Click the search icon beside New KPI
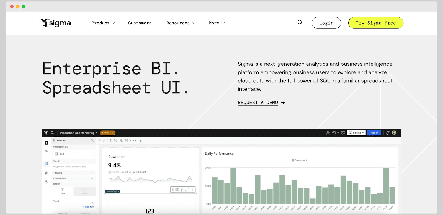443x215 pixels. (x=92, y=140)
